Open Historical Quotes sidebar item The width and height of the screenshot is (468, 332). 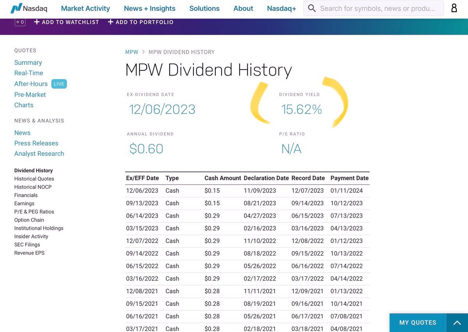pos(34,179)
